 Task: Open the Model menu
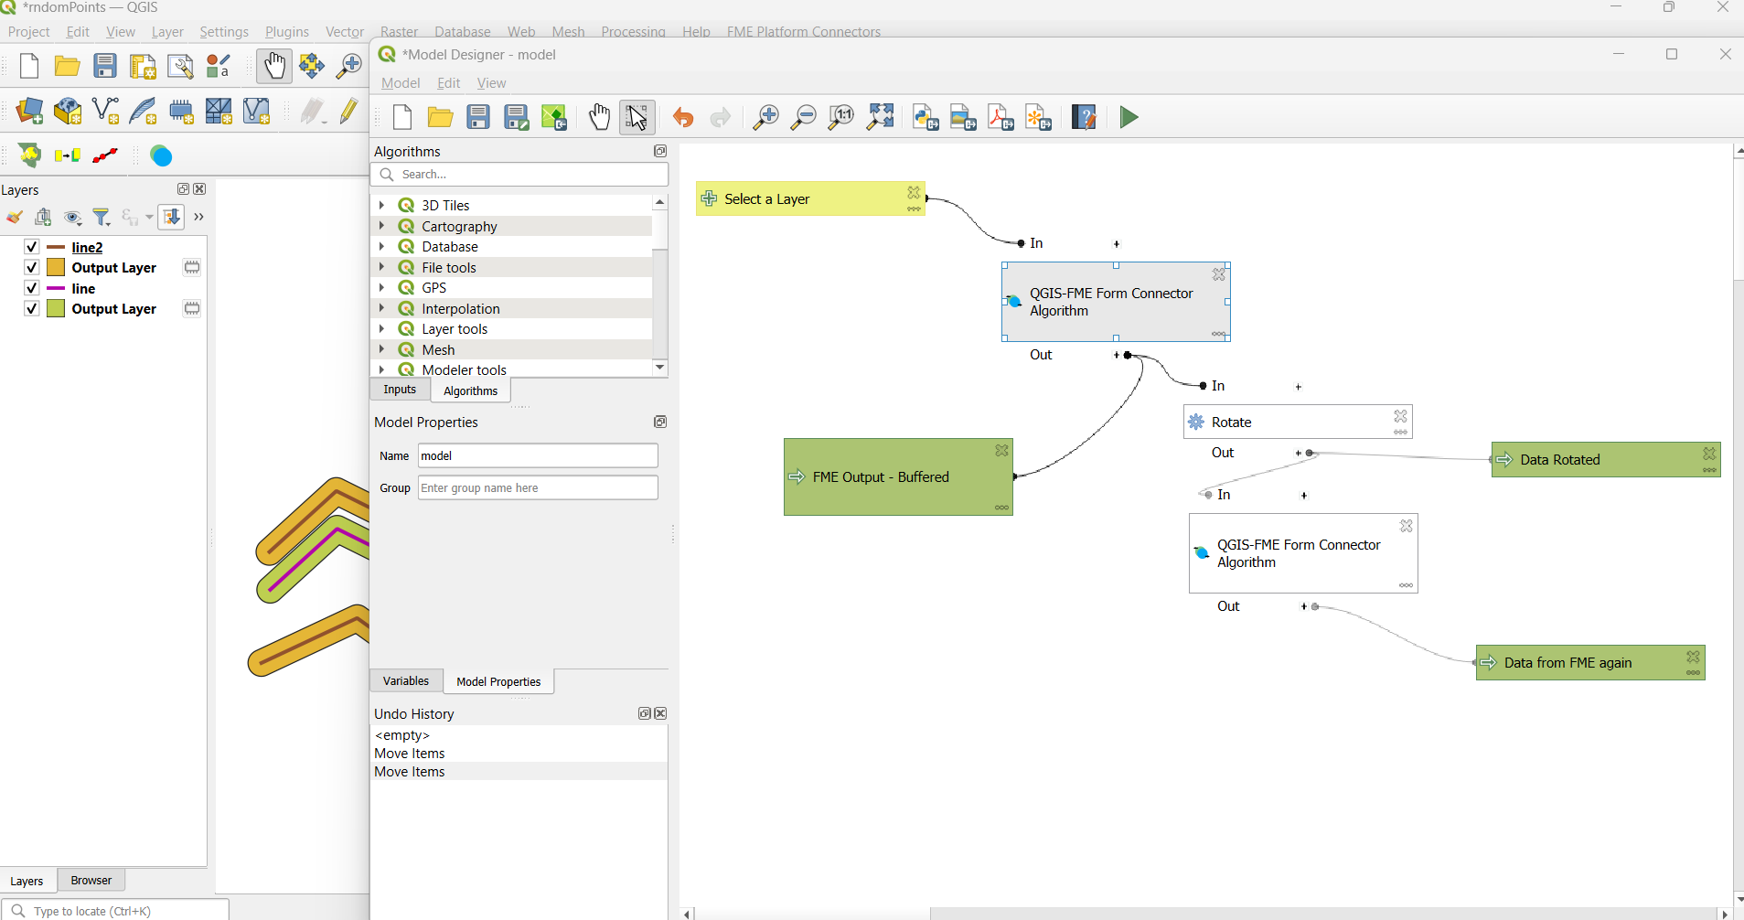[x=401, y=82]
